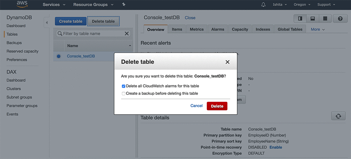351x159 pixels.
Task: Expand the Resource Groups menu
Action: click(93, 5)
